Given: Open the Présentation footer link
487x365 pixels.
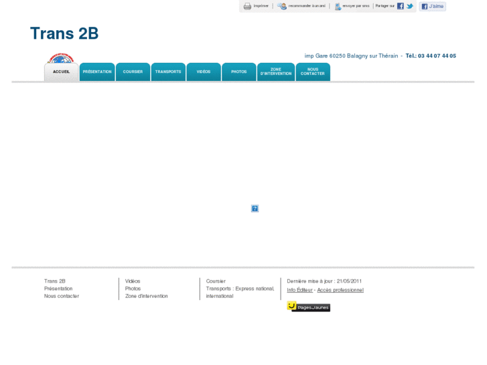Looking at the screenshot, I should pyautogui.click(x=58, y=289).
